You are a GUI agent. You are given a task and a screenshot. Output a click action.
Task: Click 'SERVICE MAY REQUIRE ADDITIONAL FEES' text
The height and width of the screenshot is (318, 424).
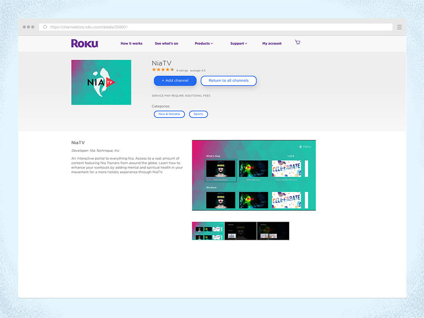(x=181, y=96)
